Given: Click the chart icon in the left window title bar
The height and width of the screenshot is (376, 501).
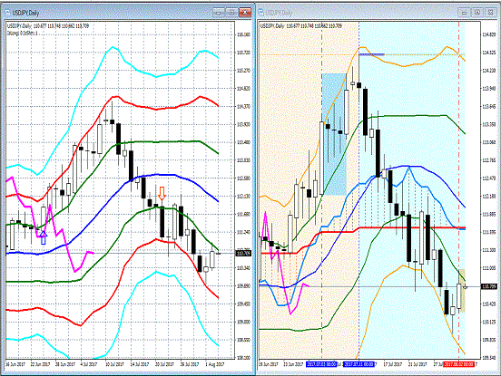Looking at the screenshot, I should 7,13.
